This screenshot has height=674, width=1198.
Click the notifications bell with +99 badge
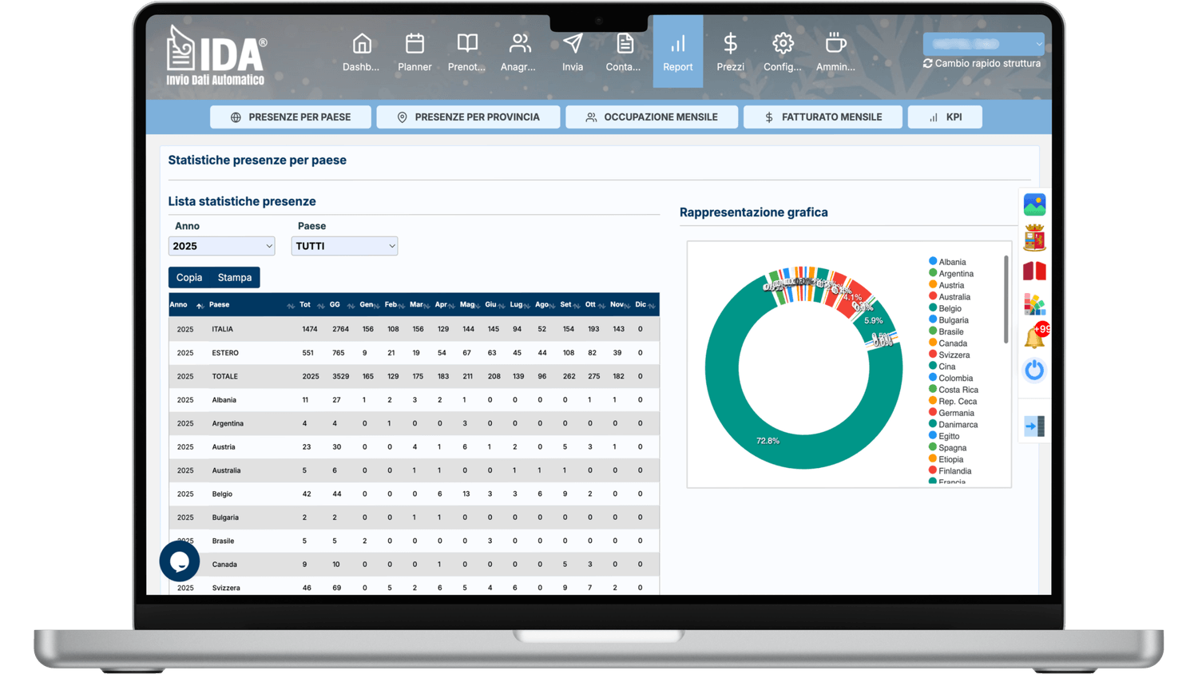click(x=1035, y=337)
